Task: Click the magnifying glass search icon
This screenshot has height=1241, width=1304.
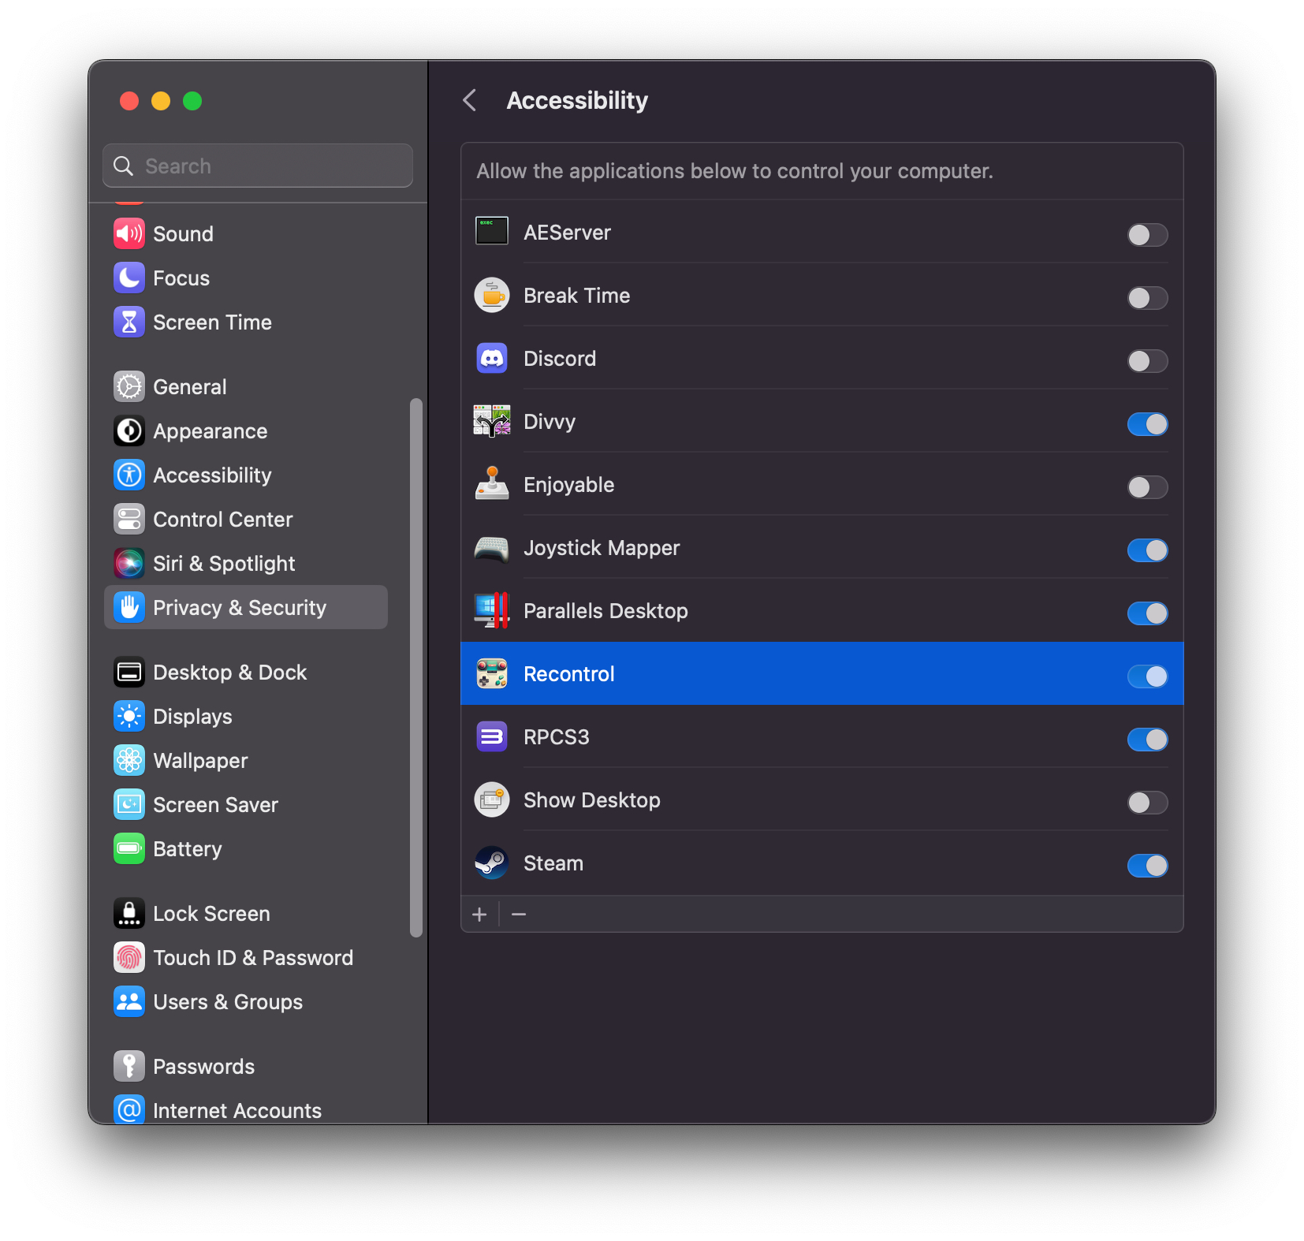Action: [x=124, y=166]
